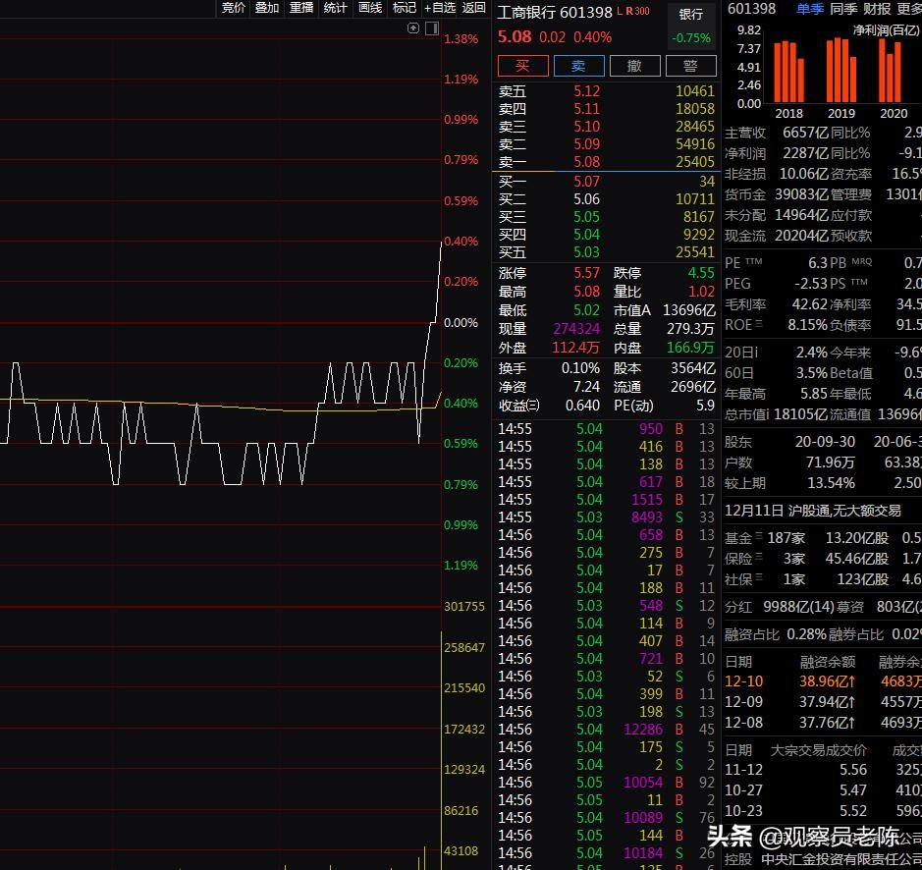Image resolution: width=922 pixels, height=870 pixels.
Task: Open the 统计 statistics menu
Action: pyautogui.click(x=335, y=8)
